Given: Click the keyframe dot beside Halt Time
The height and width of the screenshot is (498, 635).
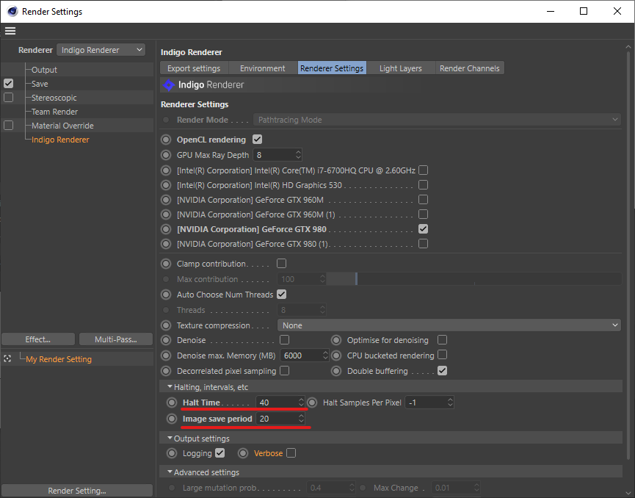Looking at the screenshot, I should (x=172, y=403).
